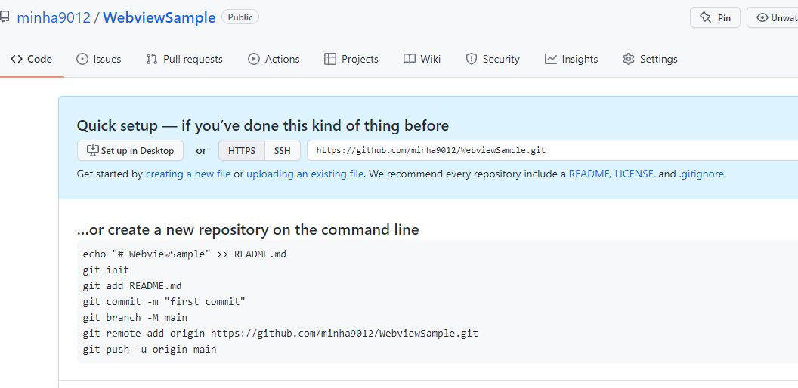
Task: Open the LICENSE recommendation link
Action: 634,174
